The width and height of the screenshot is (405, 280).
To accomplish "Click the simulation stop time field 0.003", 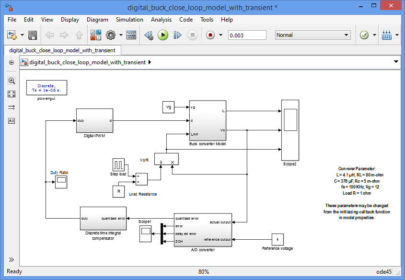I will 247,35.
